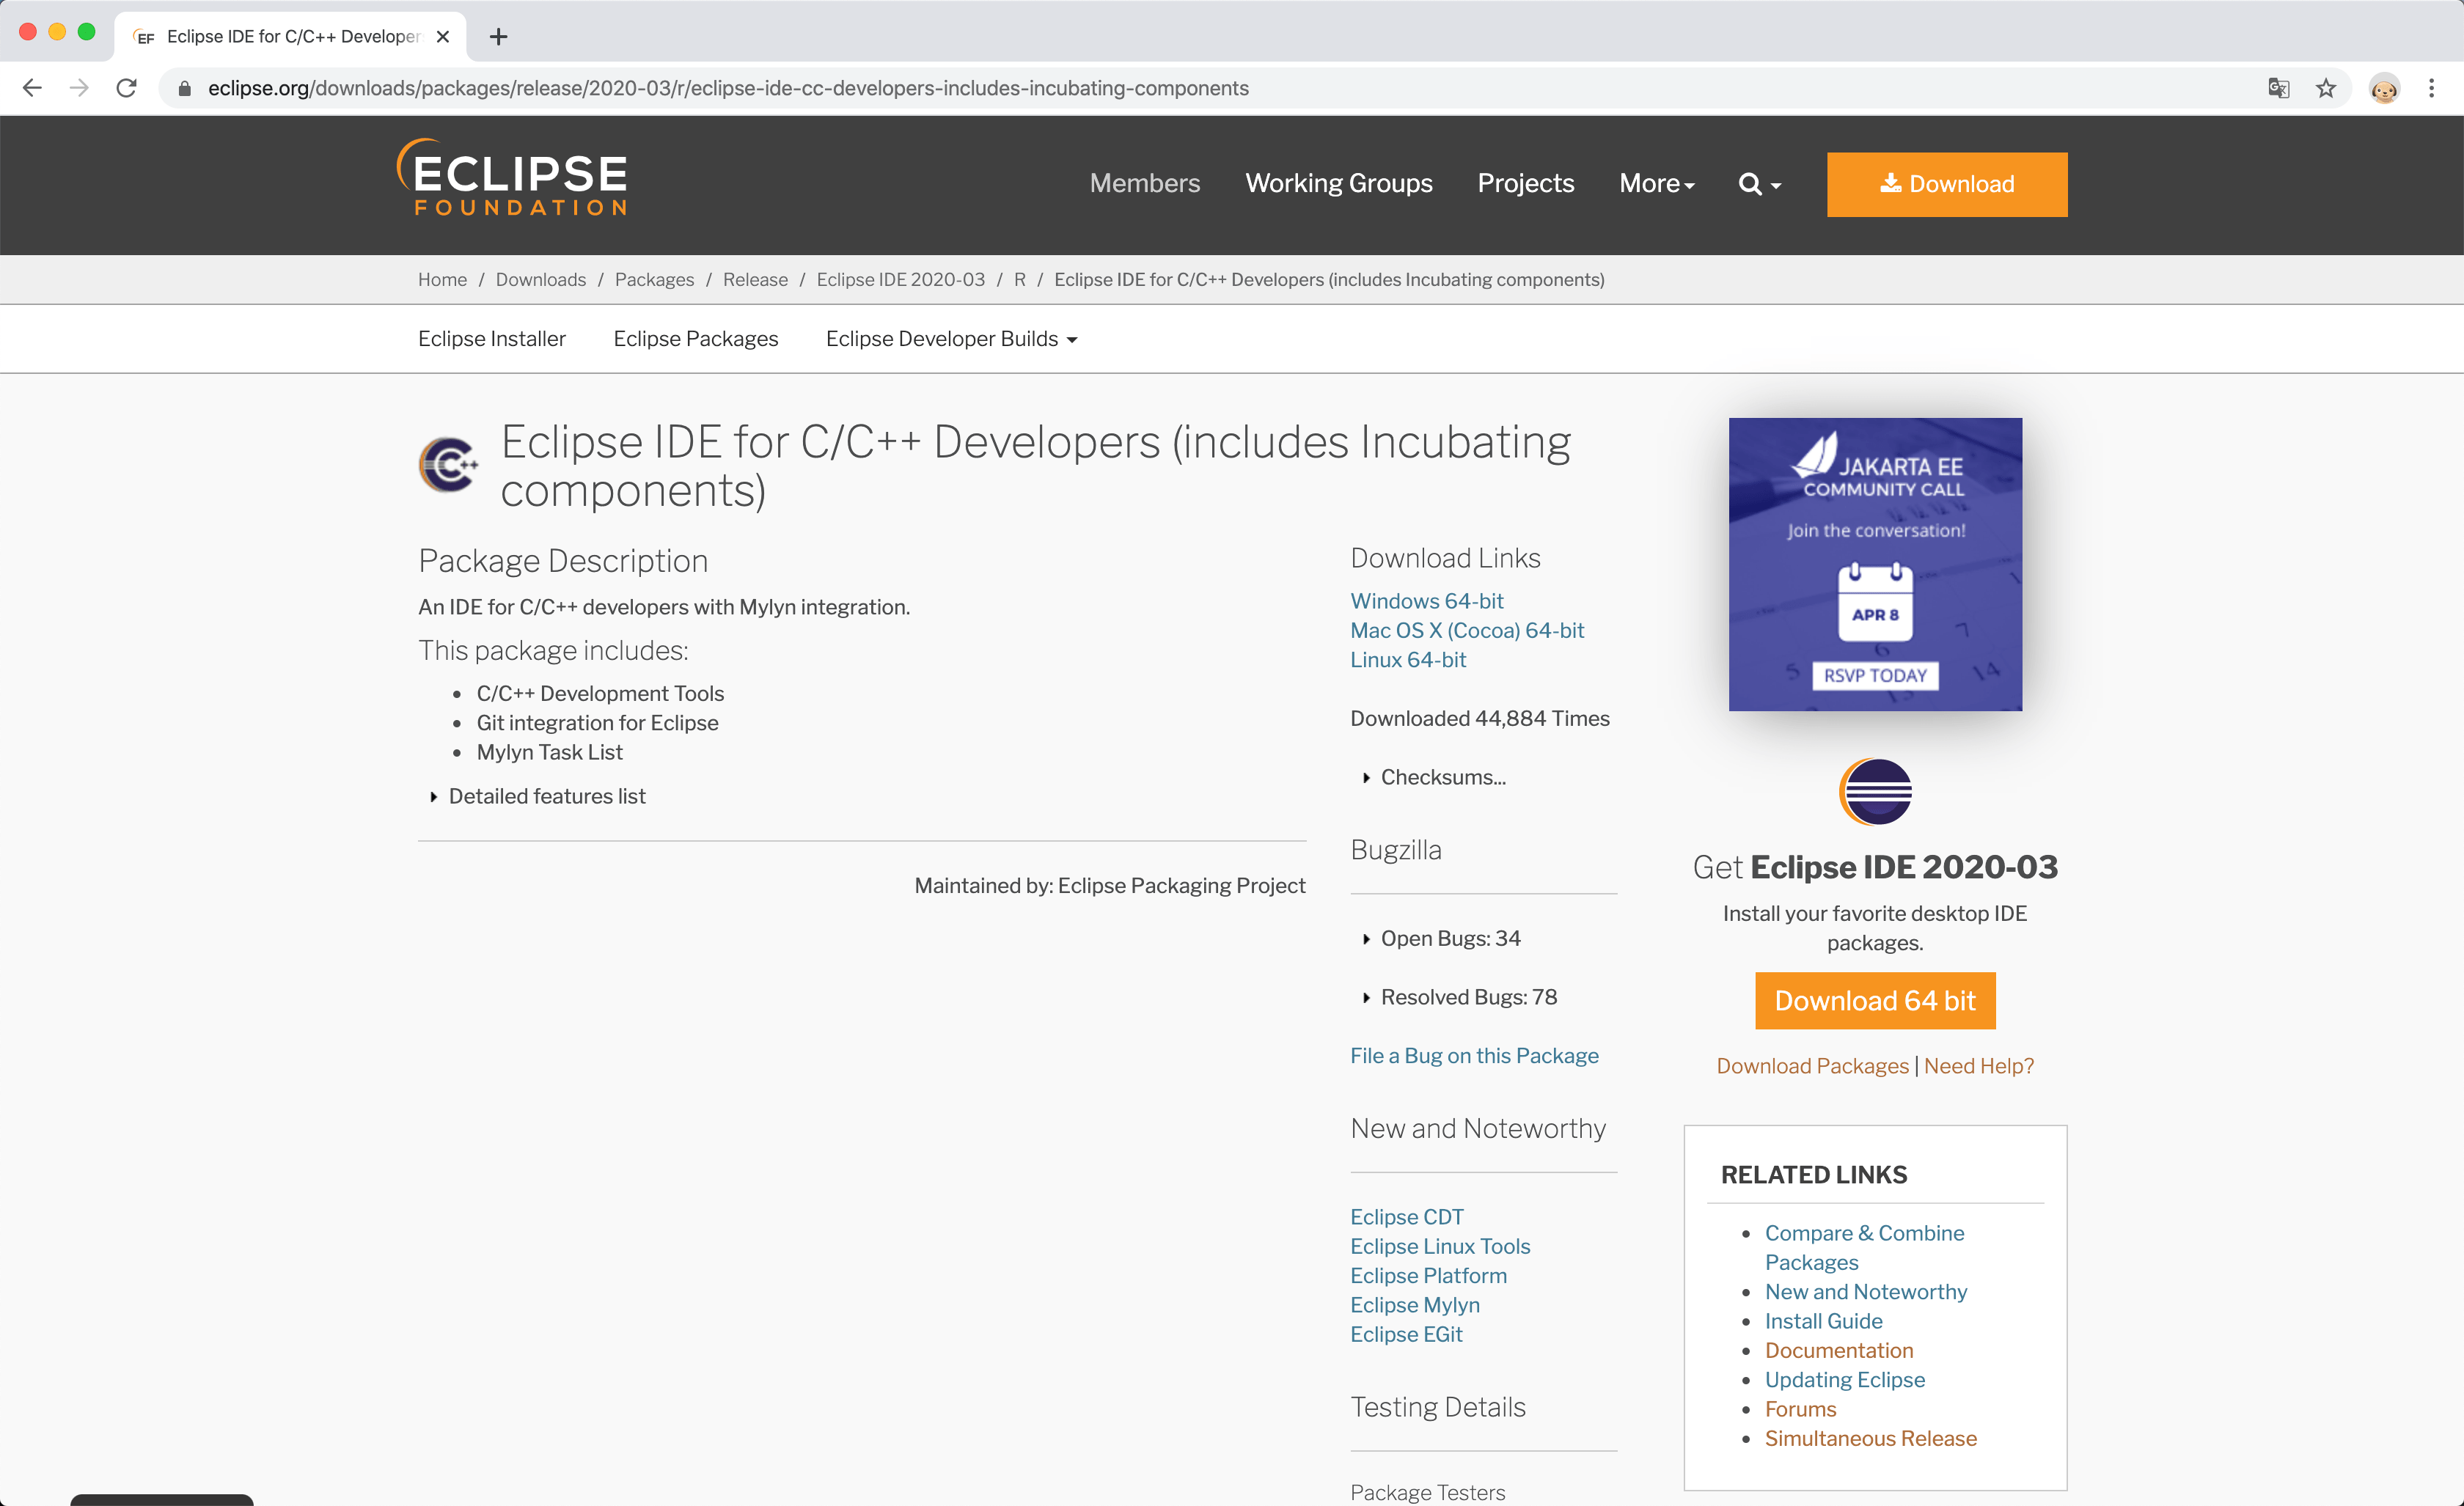Expand Resolved Bugs: 78

click(x=1459, y=997)
